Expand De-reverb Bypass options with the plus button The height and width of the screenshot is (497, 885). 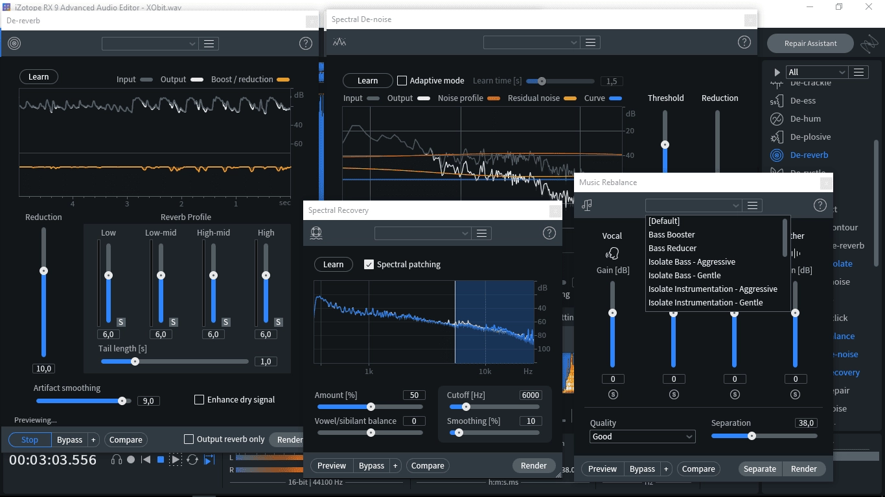pyautogui.click(x=93, y=440)
